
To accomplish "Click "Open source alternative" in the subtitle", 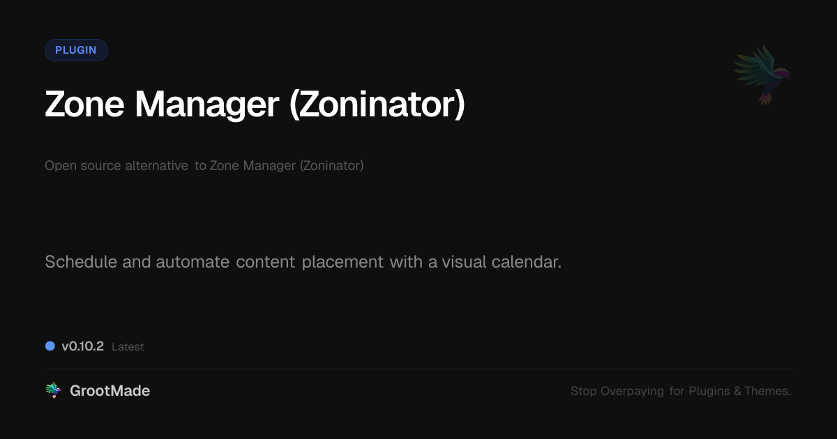I will click(116, 166).
